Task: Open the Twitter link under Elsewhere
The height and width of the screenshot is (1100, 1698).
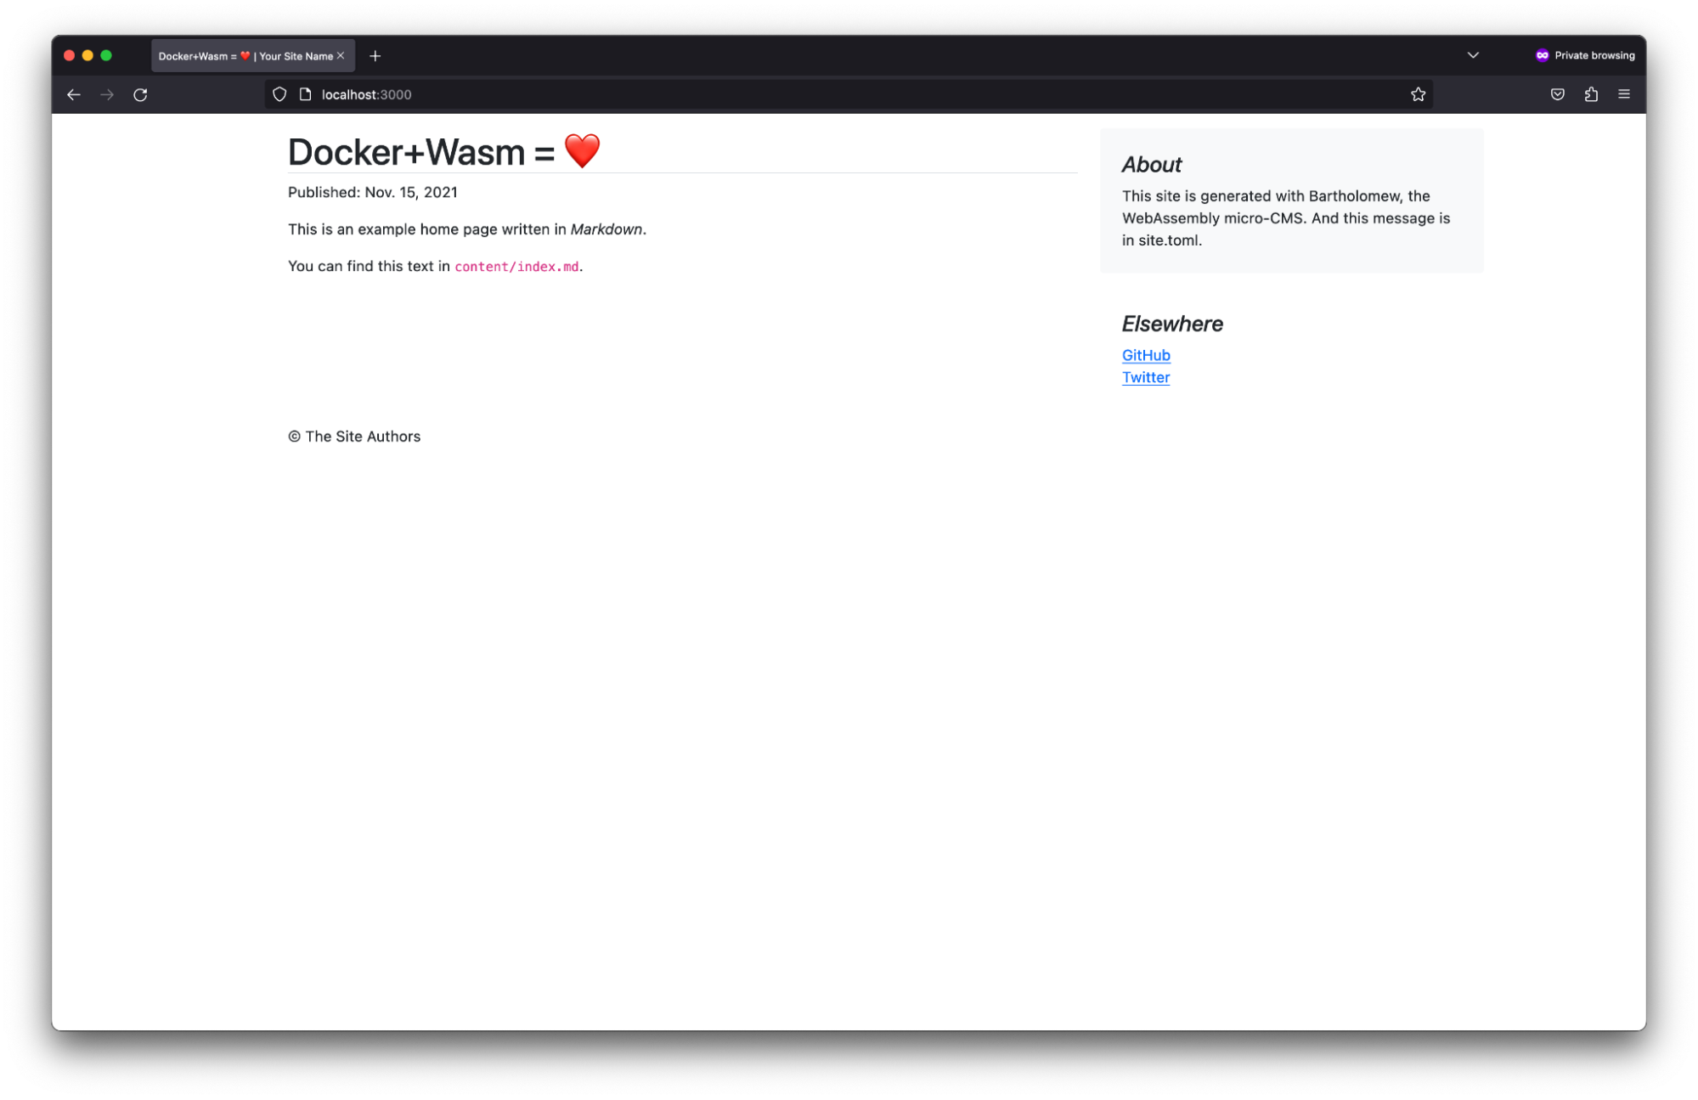Action: tap(1145, 376)
